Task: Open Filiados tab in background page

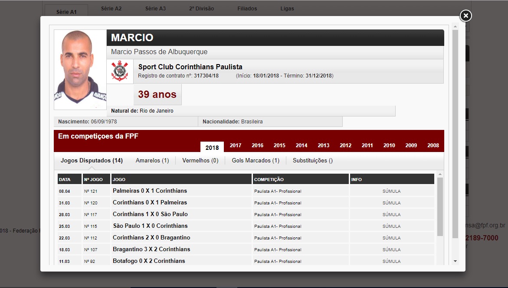Action: [x=247, y=8]
